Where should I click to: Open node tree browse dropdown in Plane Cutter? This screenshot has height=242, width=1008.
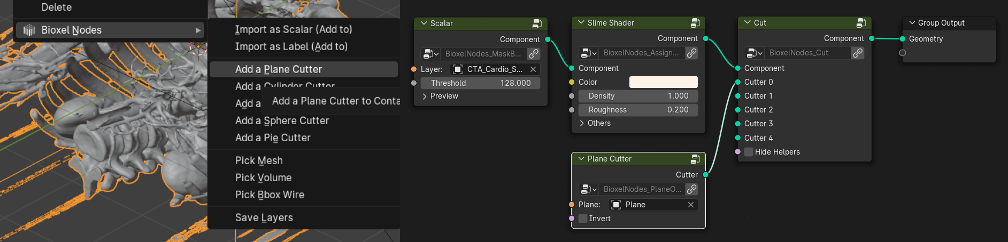pyautogui.click(x=588, y=189)
